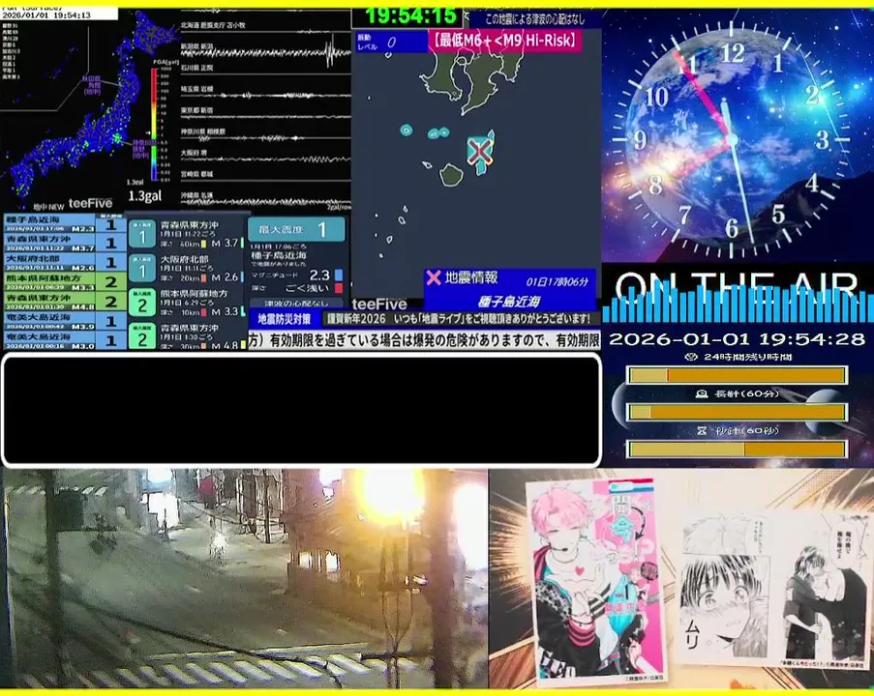
Task: Click the 大阪府北部 M 2.6 detail card text
Action: (x=200, y=269)
